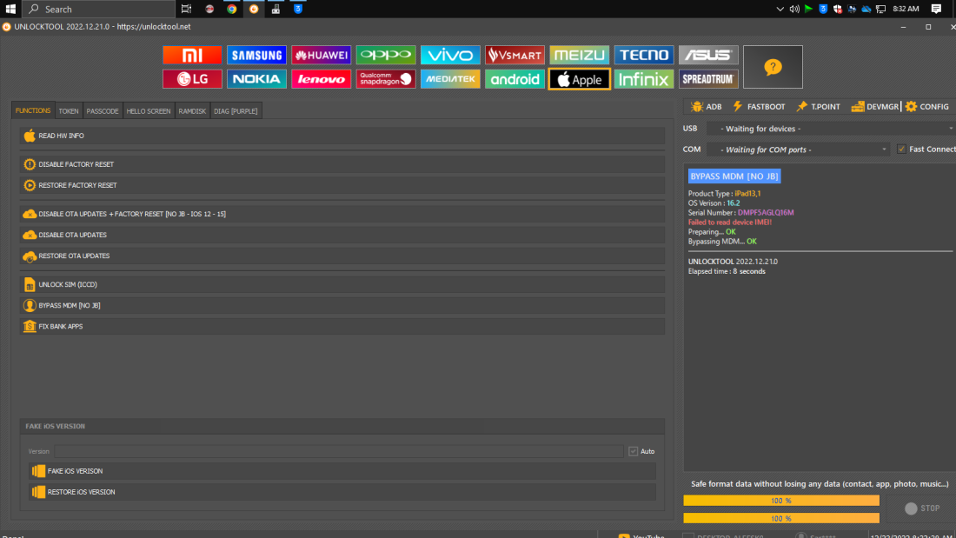Image resolution: width=956 pixels, height=538 pixels.
Task: Run BYPASS MDM [NO JB] function
Action: [342, 306]
